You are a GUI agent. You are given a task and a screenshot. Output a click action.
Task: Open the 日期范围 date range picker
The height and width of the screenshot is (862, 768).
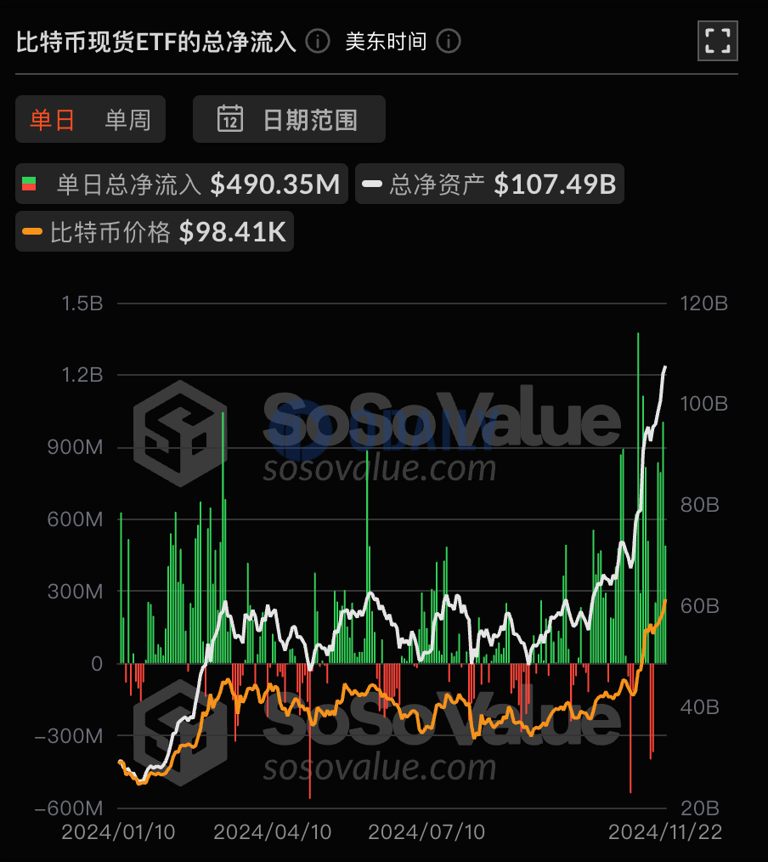tap(289, 119)
